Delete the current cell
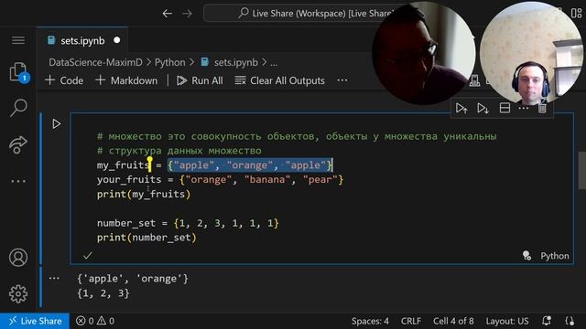The width and height of the screenshot is (586, 329). [542, 108]
